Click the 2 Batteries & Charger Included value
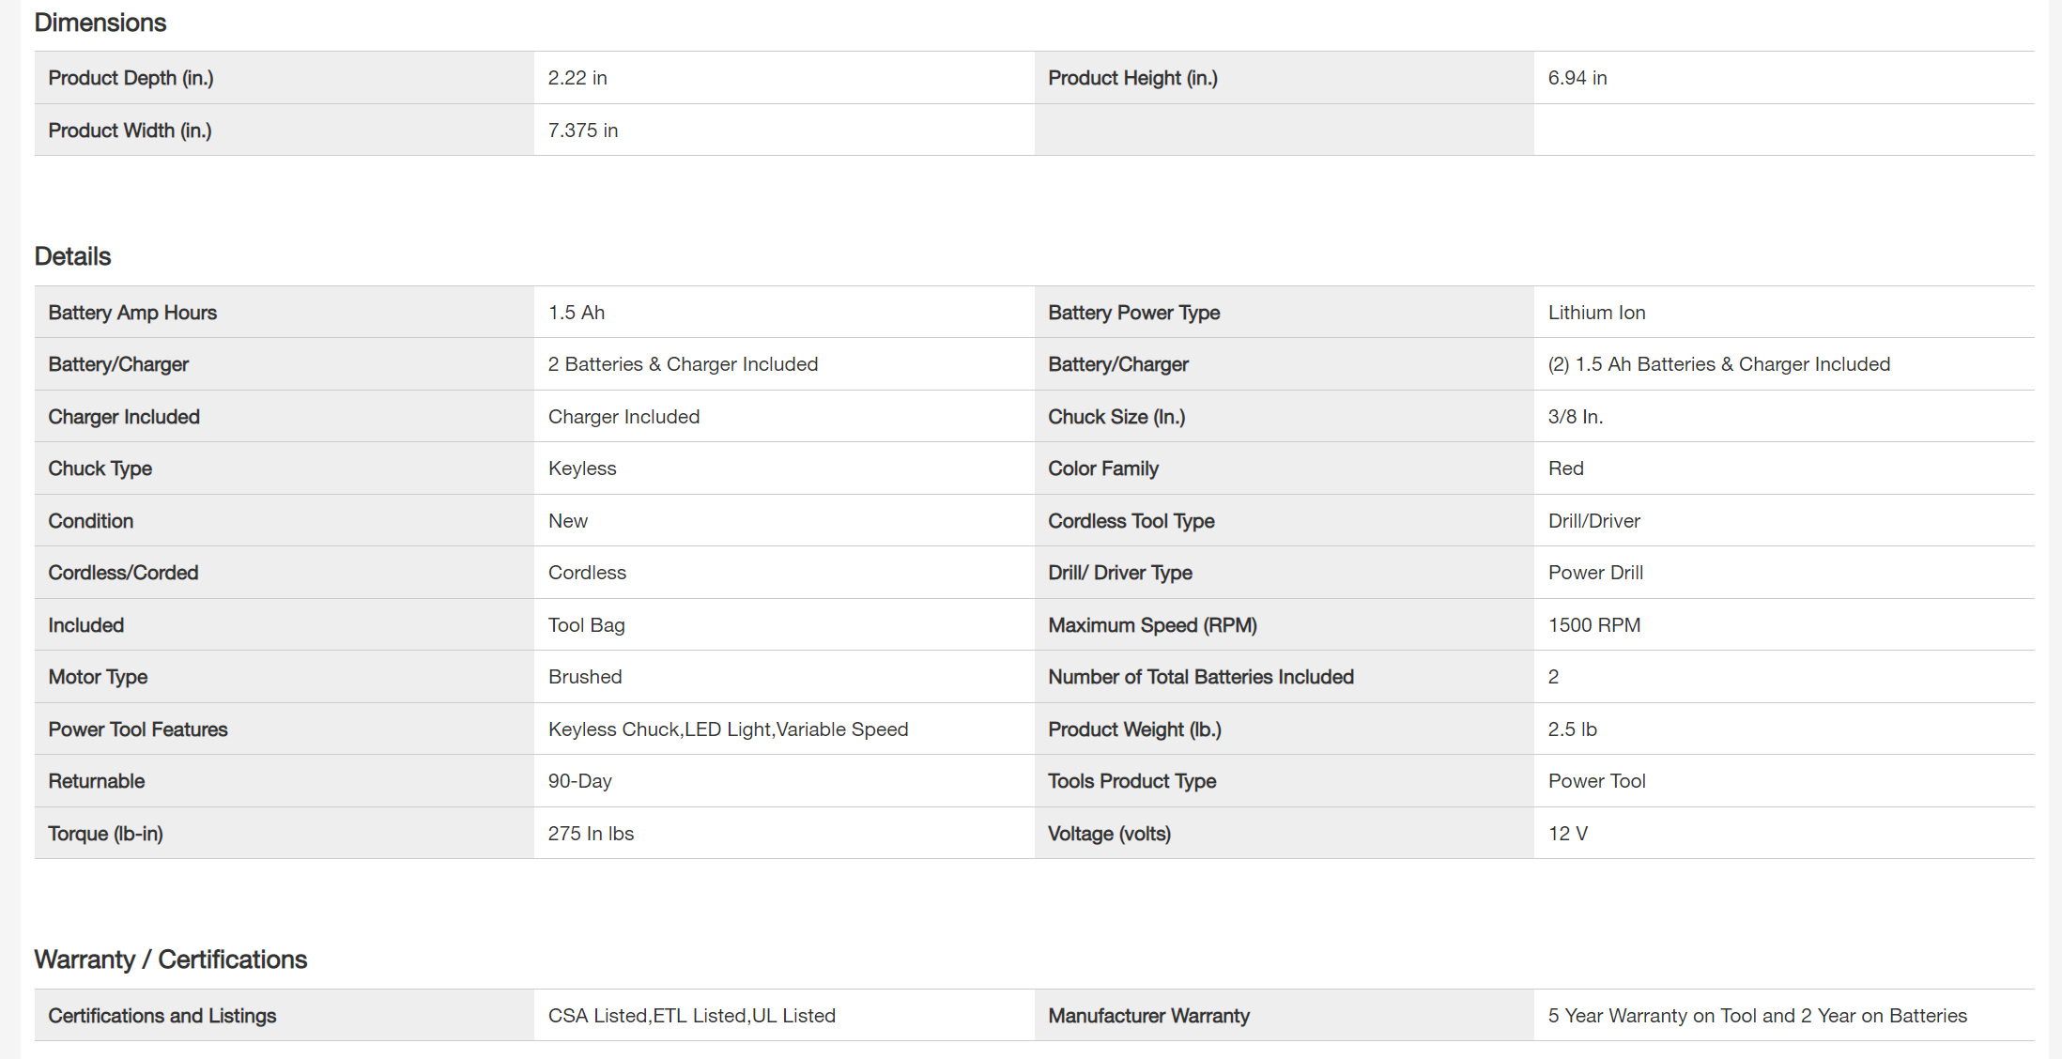This screenshot has width=2062, height=1059. pos(683,364)
